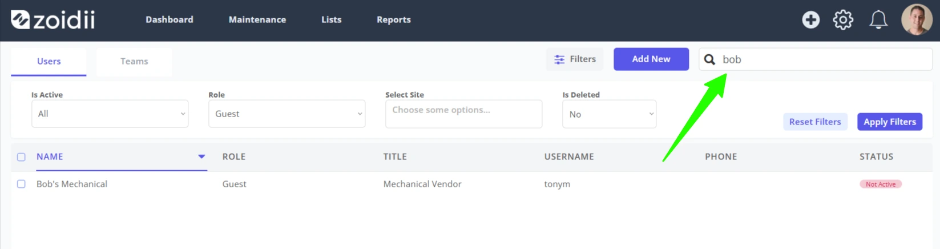The height and width of the screenshot is (249, 940).
Task: Open the Lists menu
Action: [x=332, y=19]
